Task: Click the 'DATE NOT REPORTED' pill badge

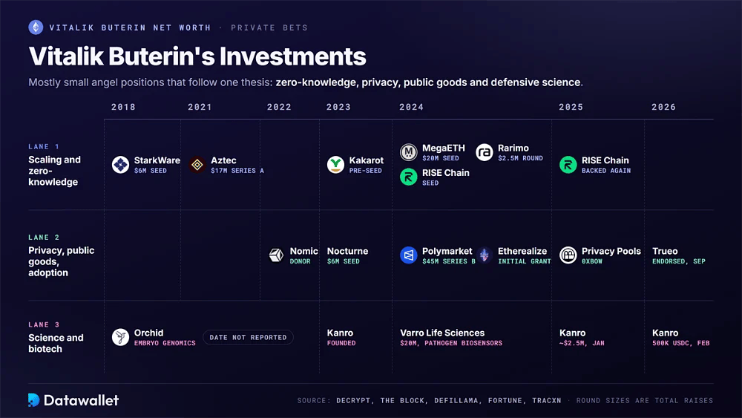Action: pyautogui.click(x=248, y=337)
